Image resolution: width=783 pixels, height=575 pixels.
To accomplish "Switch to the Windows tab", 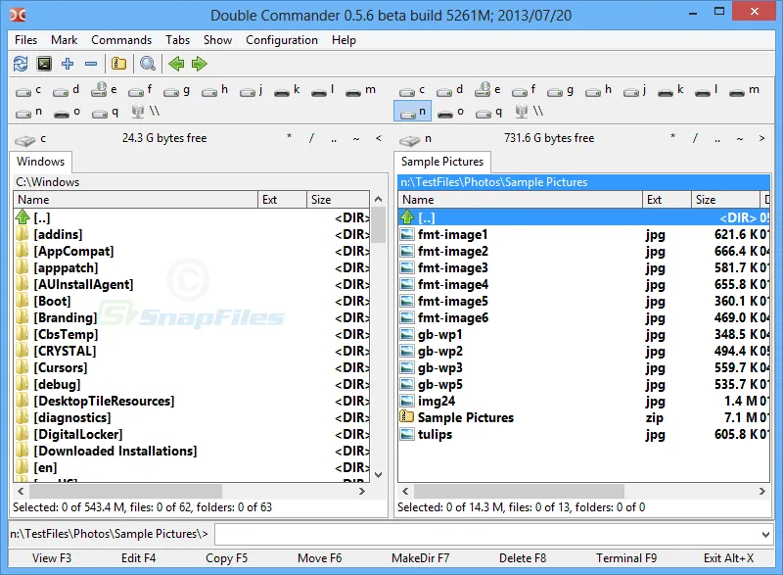I will coord(40,162).
